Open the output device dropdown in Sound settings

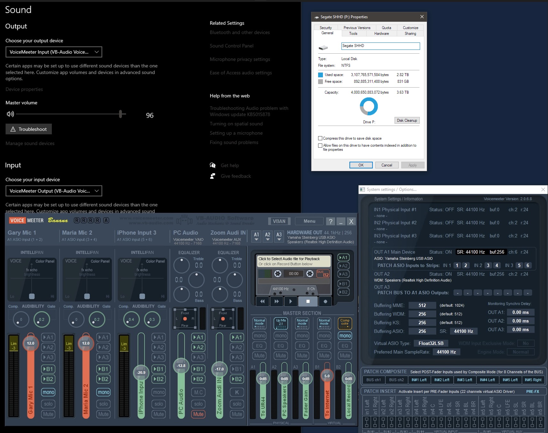[53, 52]
